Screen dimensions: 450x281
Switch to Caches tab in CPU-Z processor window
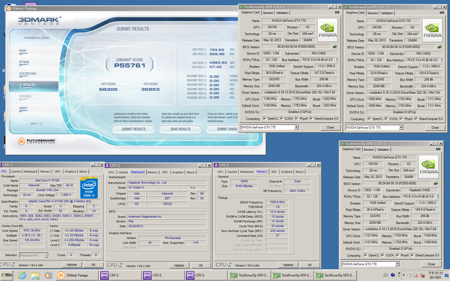point(16,172)
